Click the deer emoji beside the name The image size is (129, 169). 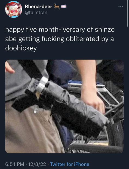pos(57,7)
